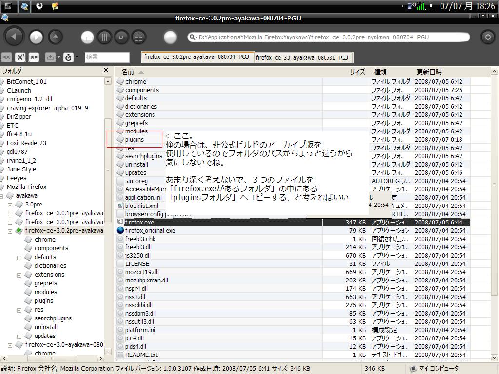
Task: Click the magnifier icon in address bar
Action: tap(192, 37)
